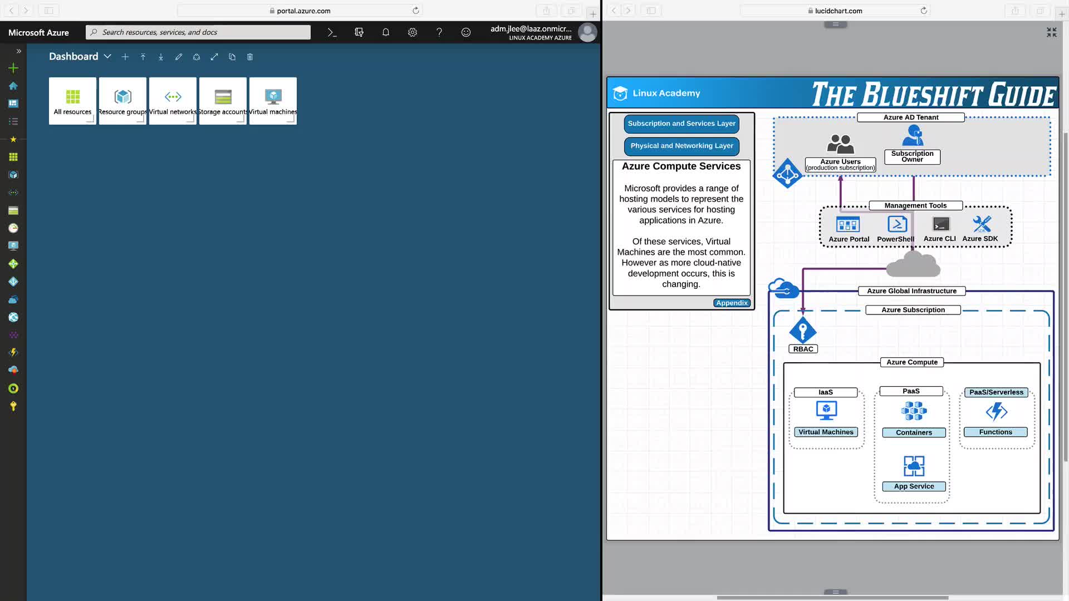Collapse the Lucidchart presentation view icon
Screen dimensions: 1069x601
(x=1051, y=33)
